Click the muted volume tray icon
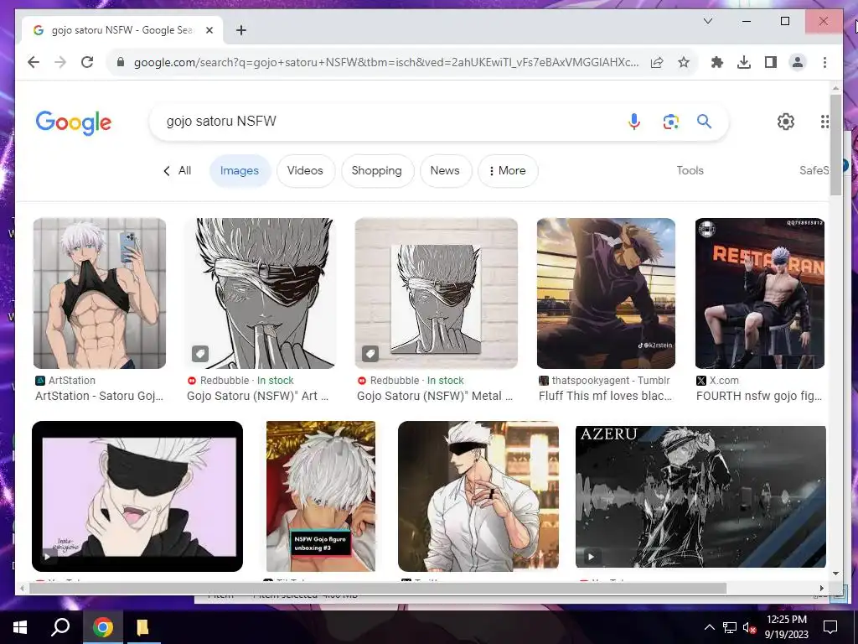This screenshot has height=644, width=858. 749,627
